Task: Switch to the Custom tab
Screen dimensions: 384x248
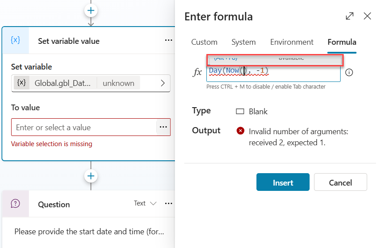Action: [x=204, y=42]
